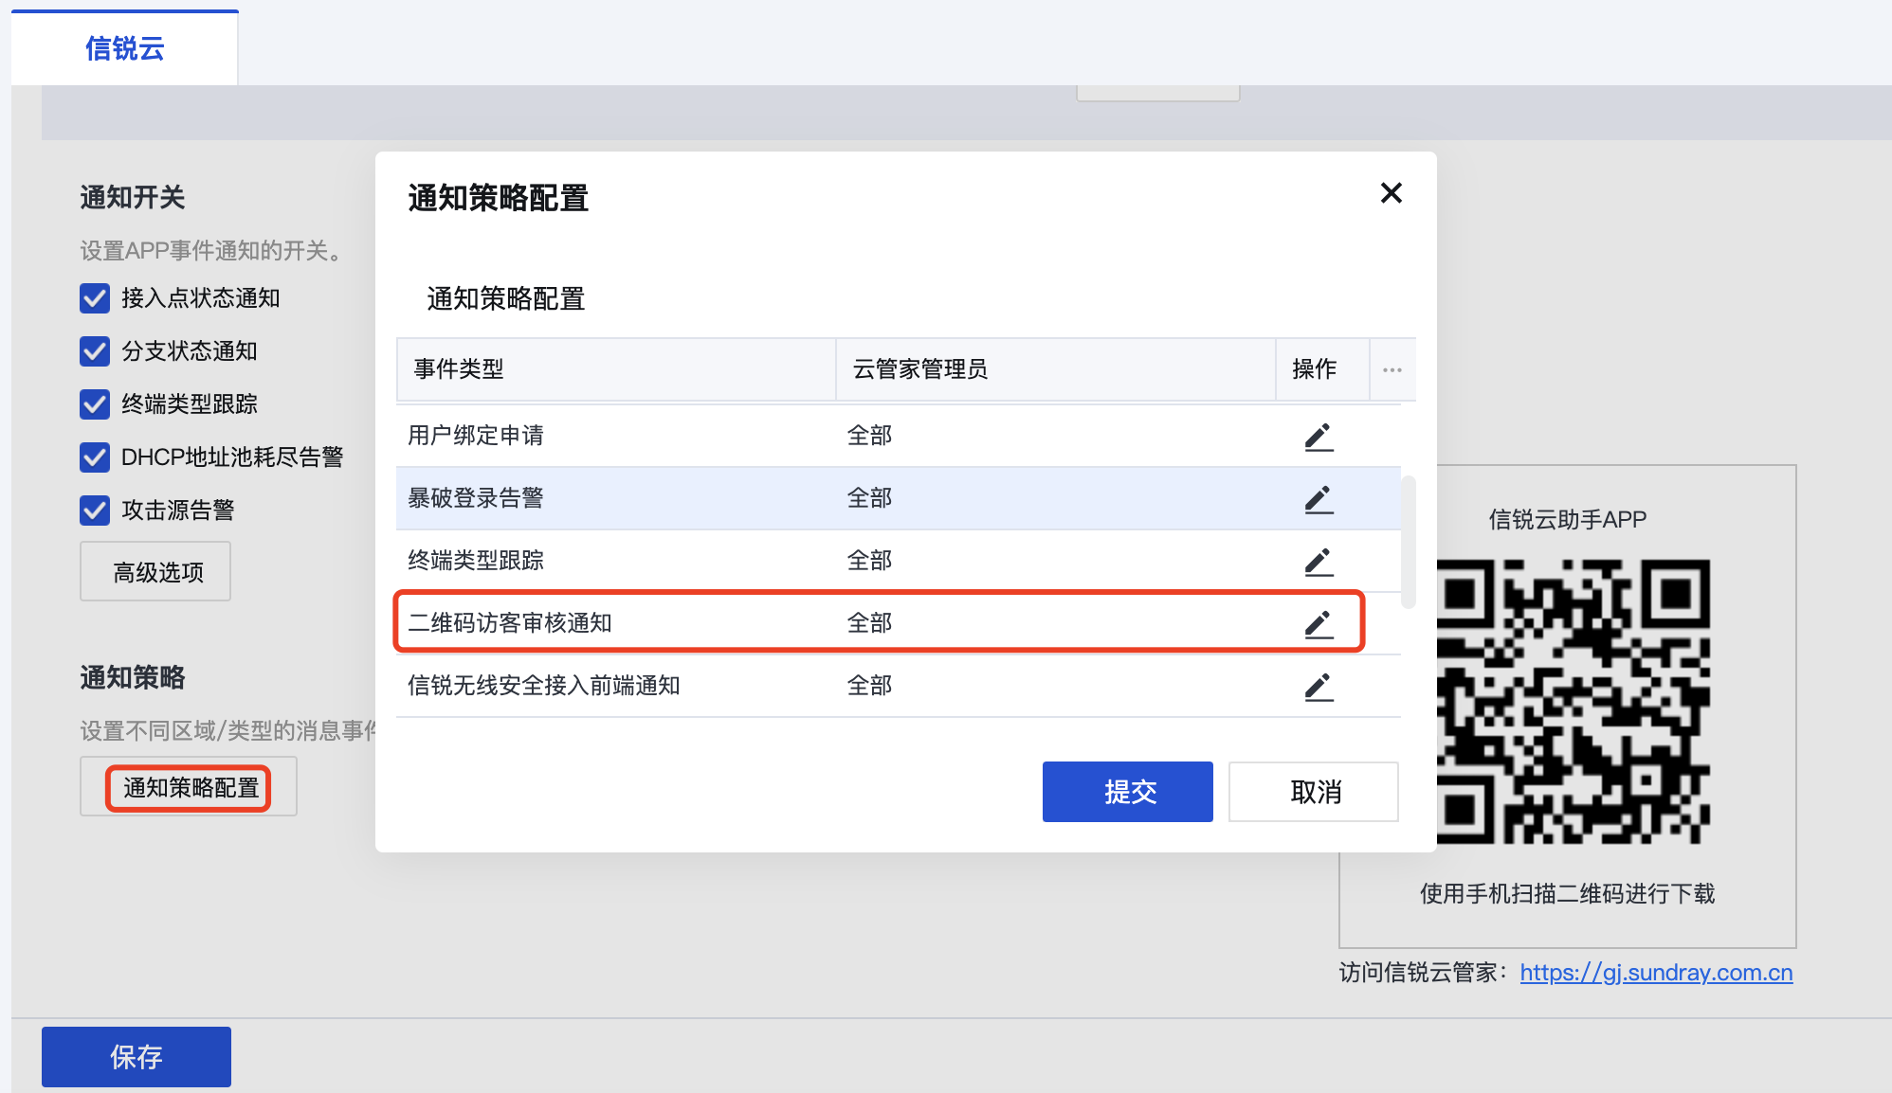Edit the 终端类型跟踪 policy row
Screen dimensions: 1892x1093
[x=1319, y=562]
